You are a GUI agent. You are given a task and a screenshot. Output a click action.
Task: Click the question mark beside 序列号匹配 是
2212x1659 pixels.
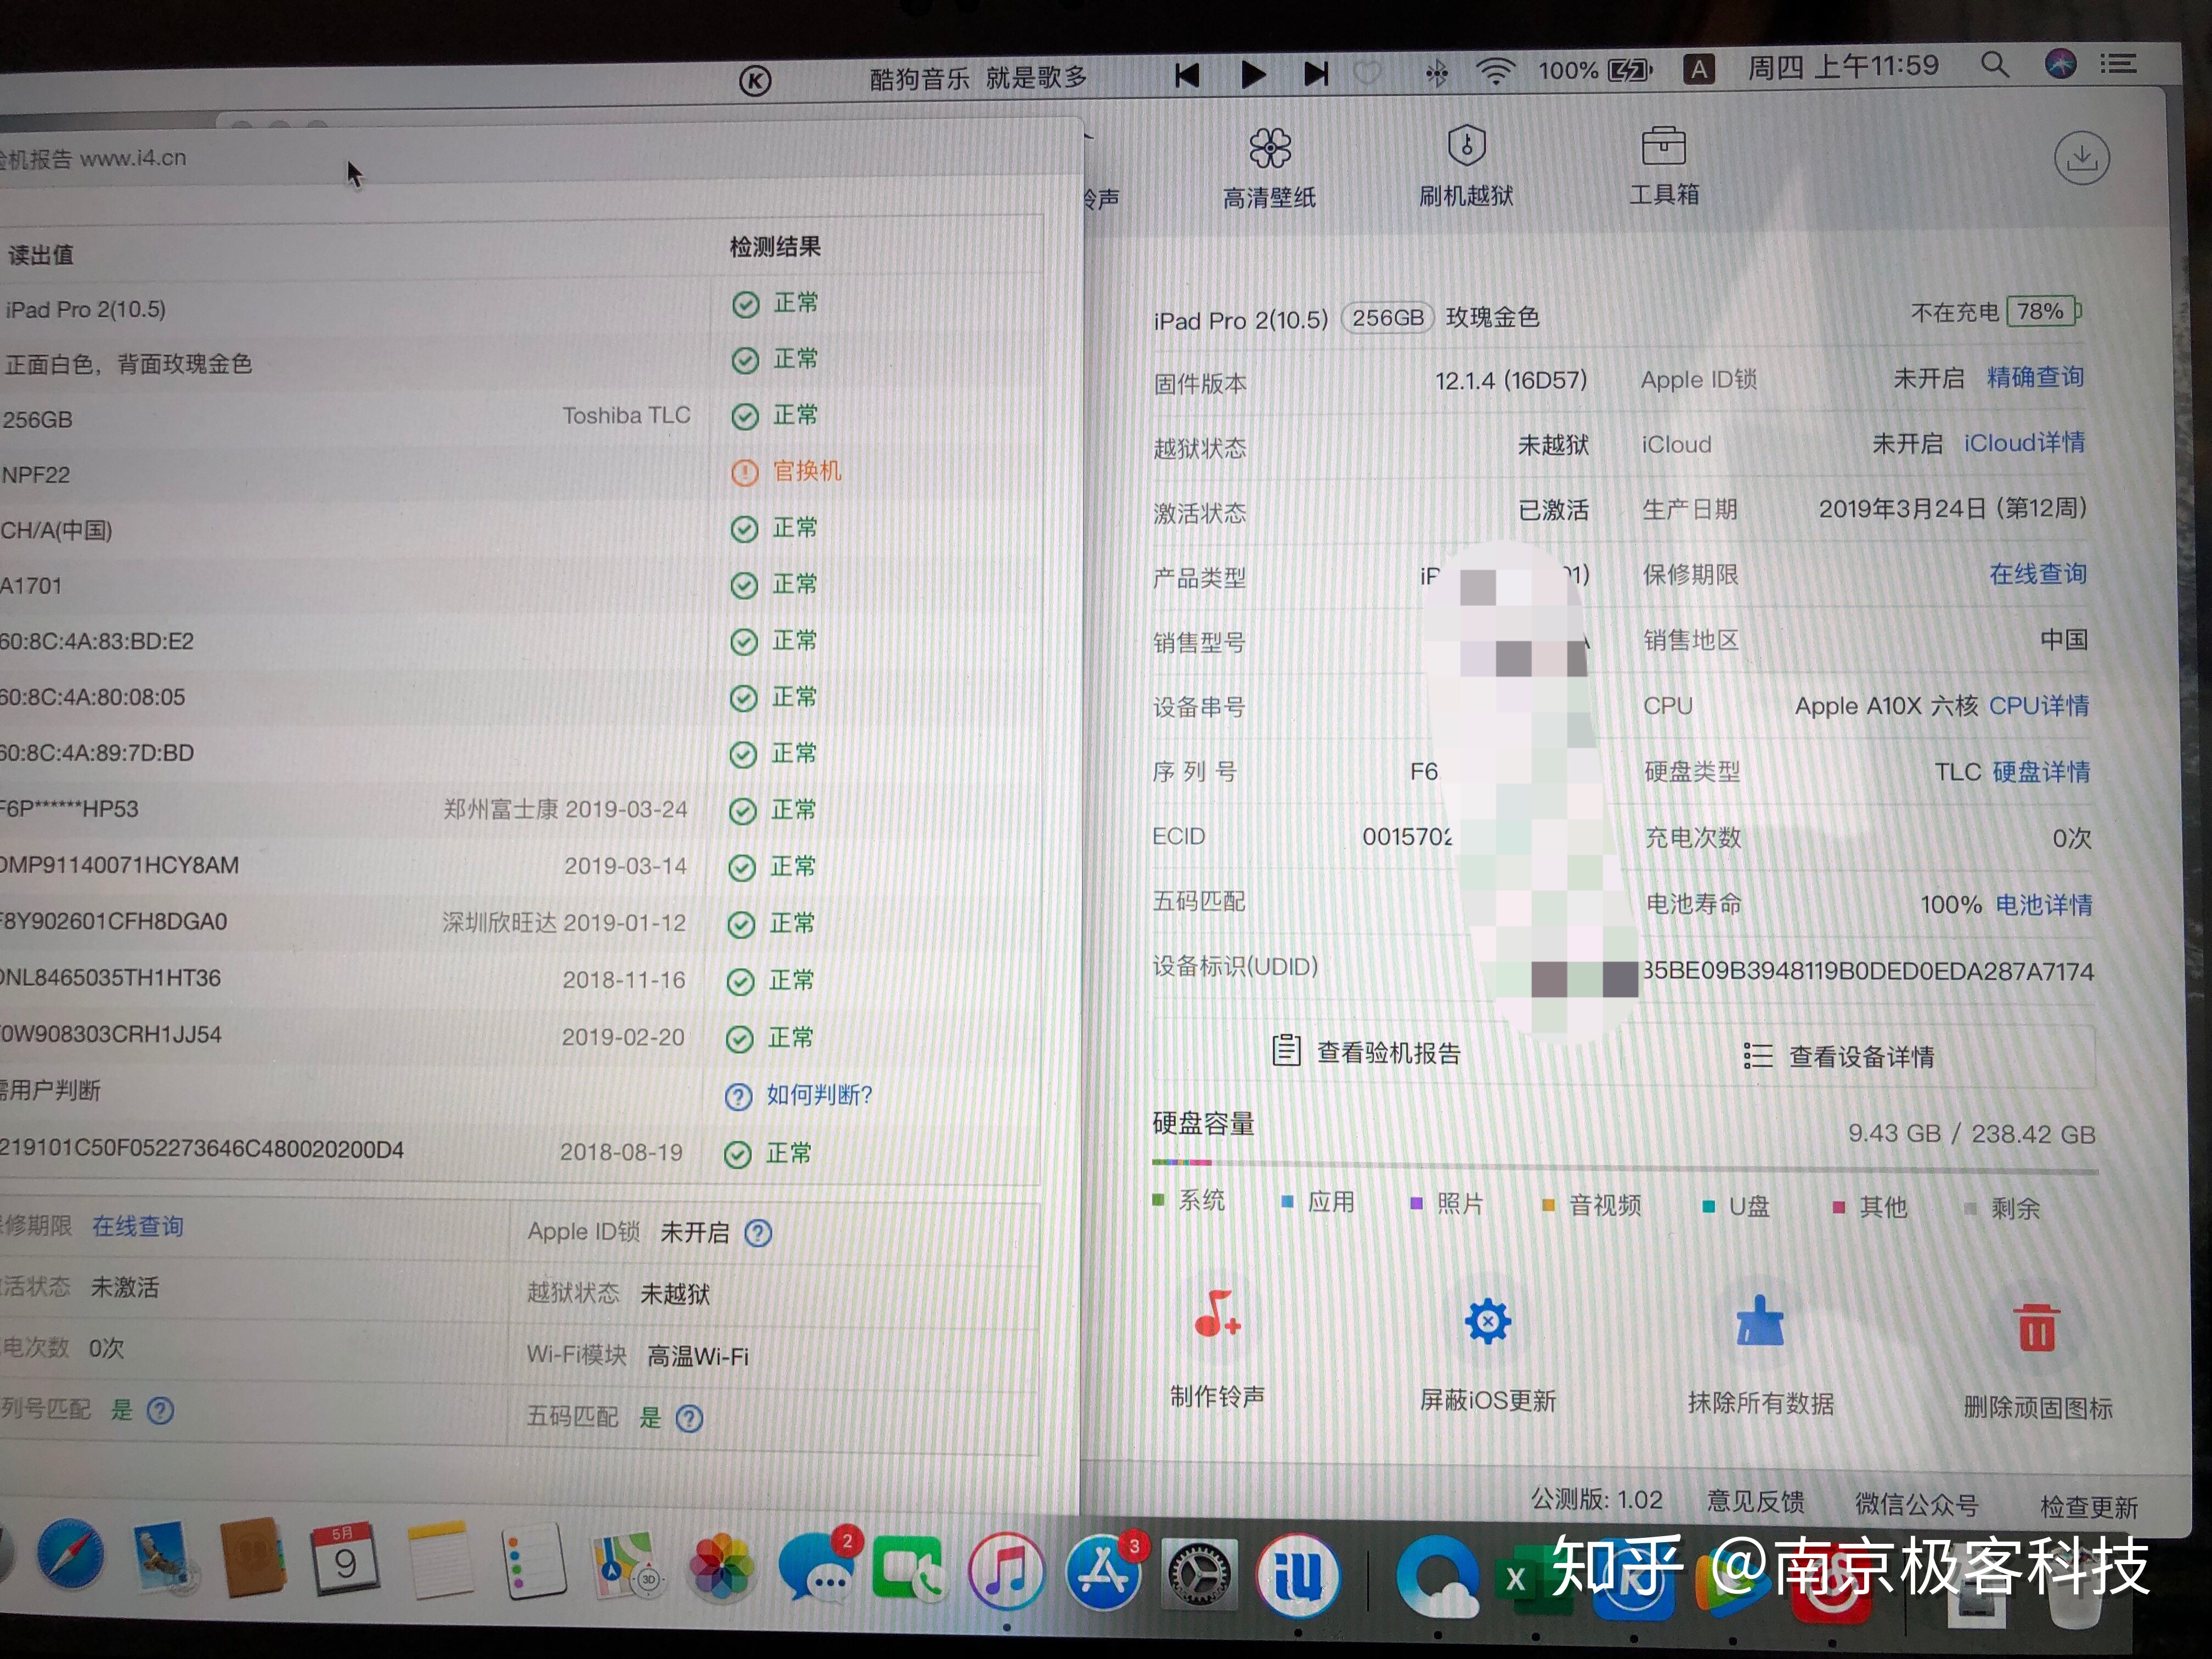(x=160, y=1411)
